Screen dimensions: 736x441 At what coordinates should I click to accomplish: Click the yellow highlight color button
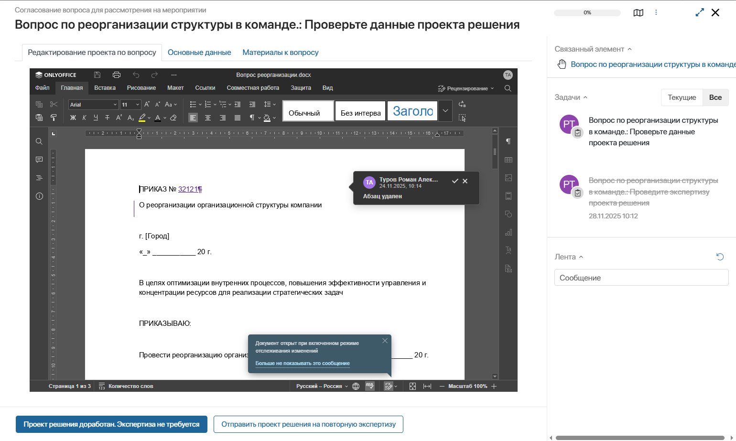pyautogui.click(x=142, y=118)
